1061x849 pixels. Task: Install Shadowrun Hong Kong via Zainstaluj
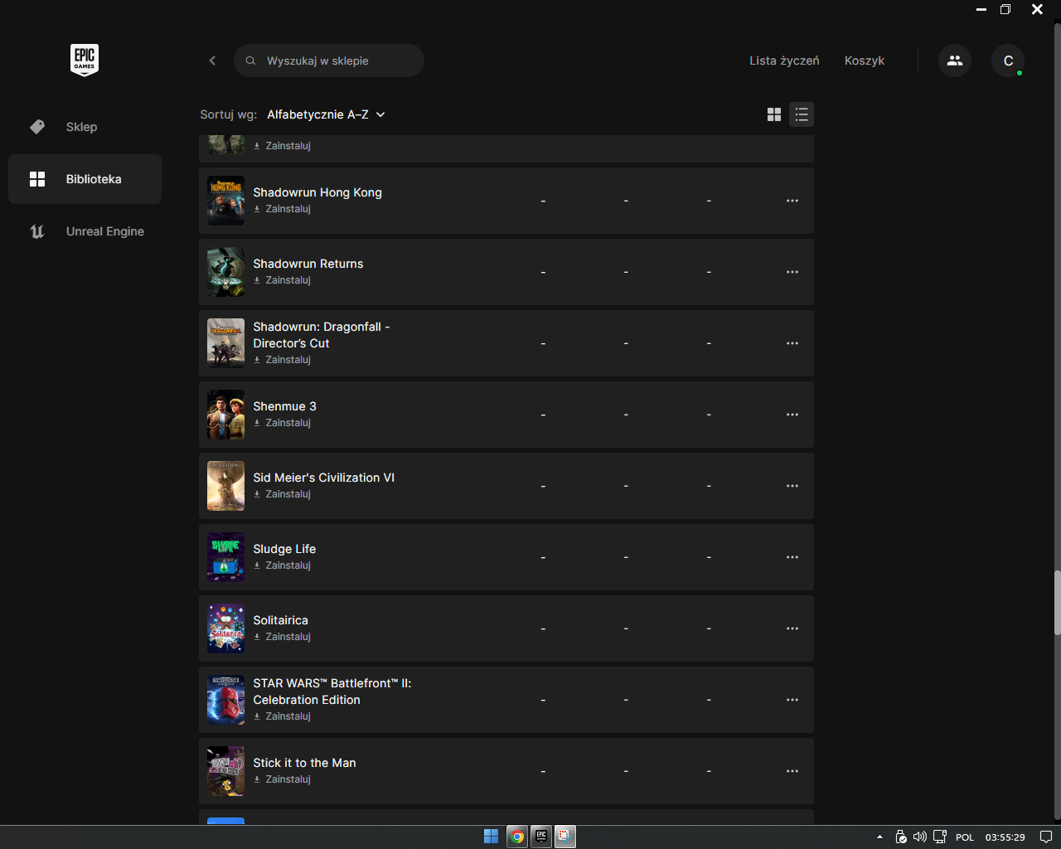tap(282, 209)
